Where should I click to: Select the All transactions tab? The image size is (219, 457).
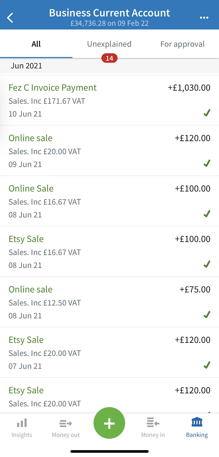36,44
